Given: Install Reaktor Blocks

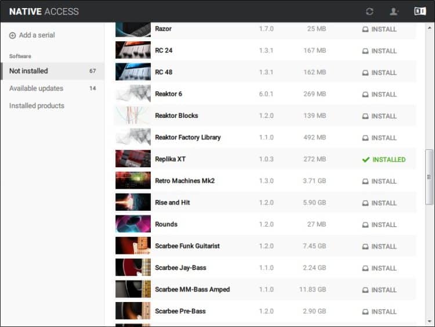Looking at the screenshot, I should 379,116.
